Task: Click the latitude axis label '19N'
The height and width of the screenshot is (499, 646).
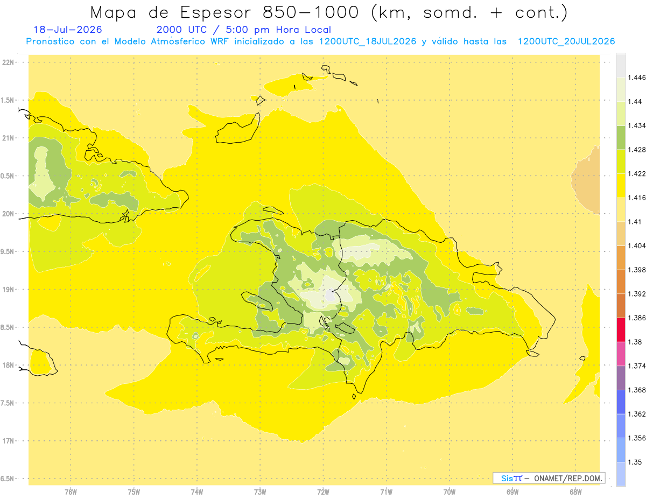Action: click(8, 290)
